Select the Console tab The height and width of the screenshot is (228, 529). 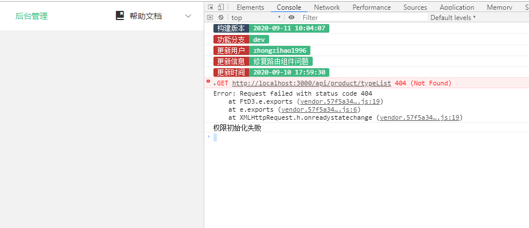coord(289,7)
